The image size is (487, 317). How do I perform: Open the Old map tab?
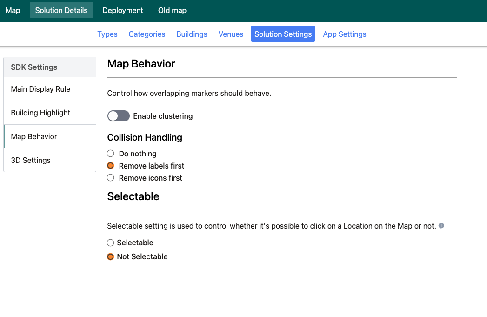pos(172,10)
